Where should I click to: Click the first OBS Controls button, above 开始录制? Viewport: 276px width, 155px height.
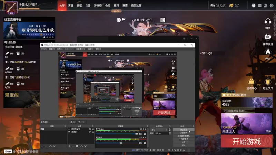[184, 130]
